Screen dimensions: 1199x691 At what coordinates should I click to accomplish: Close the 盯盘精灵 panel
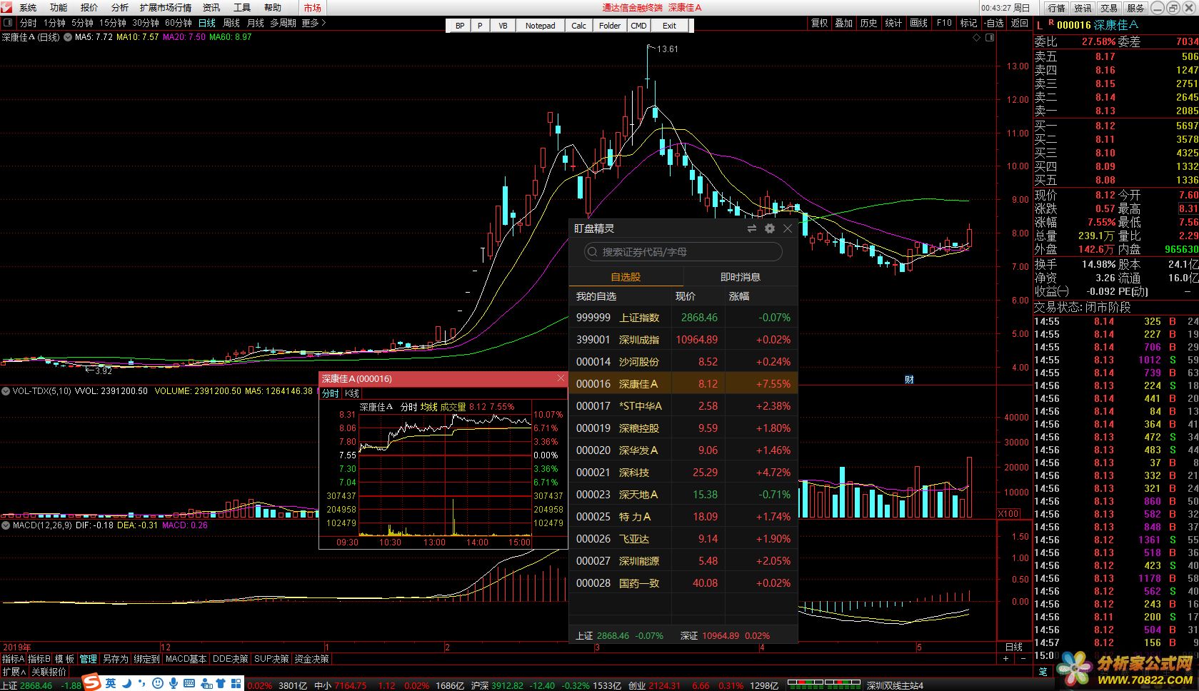pyautogui.click(x=788, y=228)
